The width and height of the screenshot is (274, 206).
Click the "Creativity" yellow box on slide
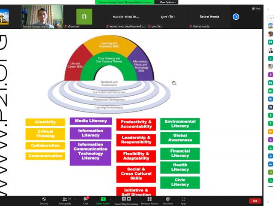pyautogui.click(x=45, y=122)
